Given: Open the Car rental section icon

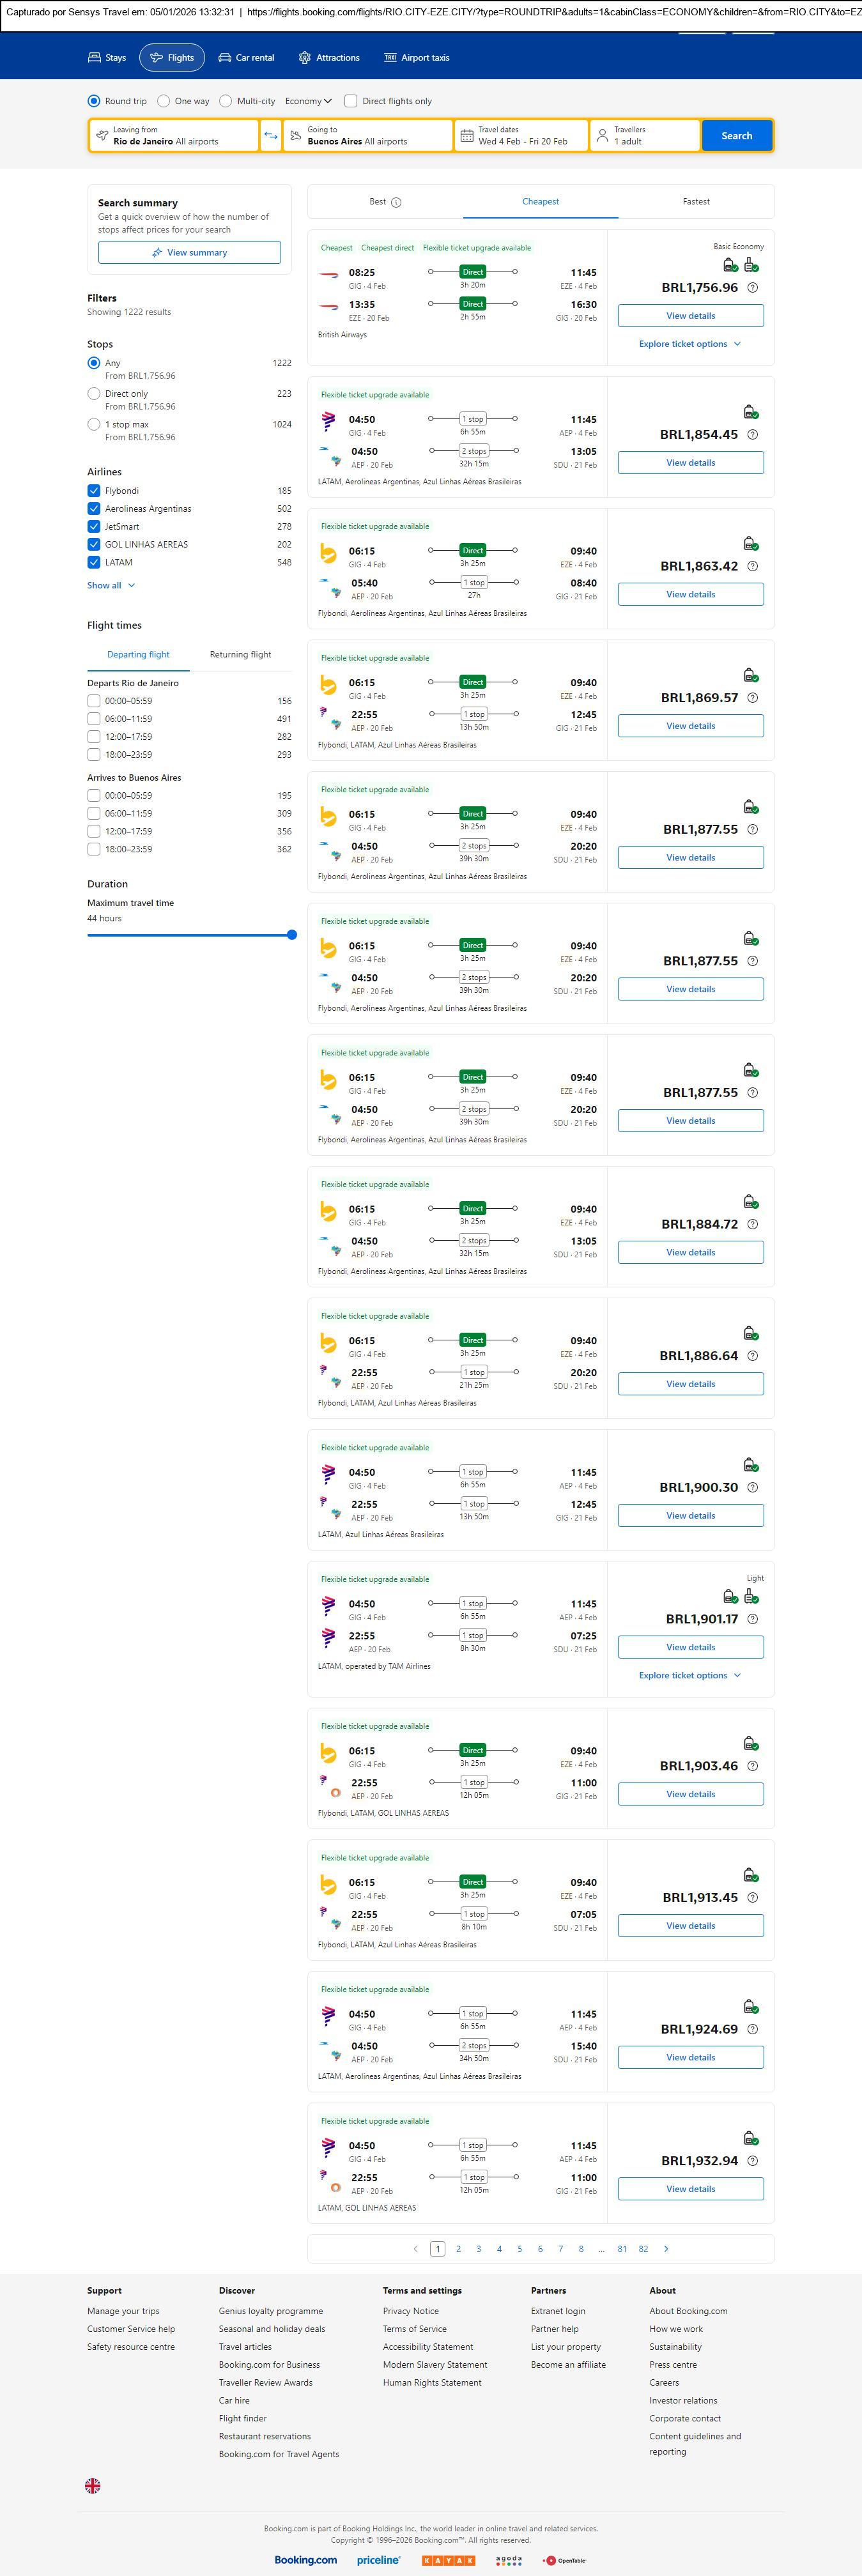Looking at the screenshot, I should 225,58.
